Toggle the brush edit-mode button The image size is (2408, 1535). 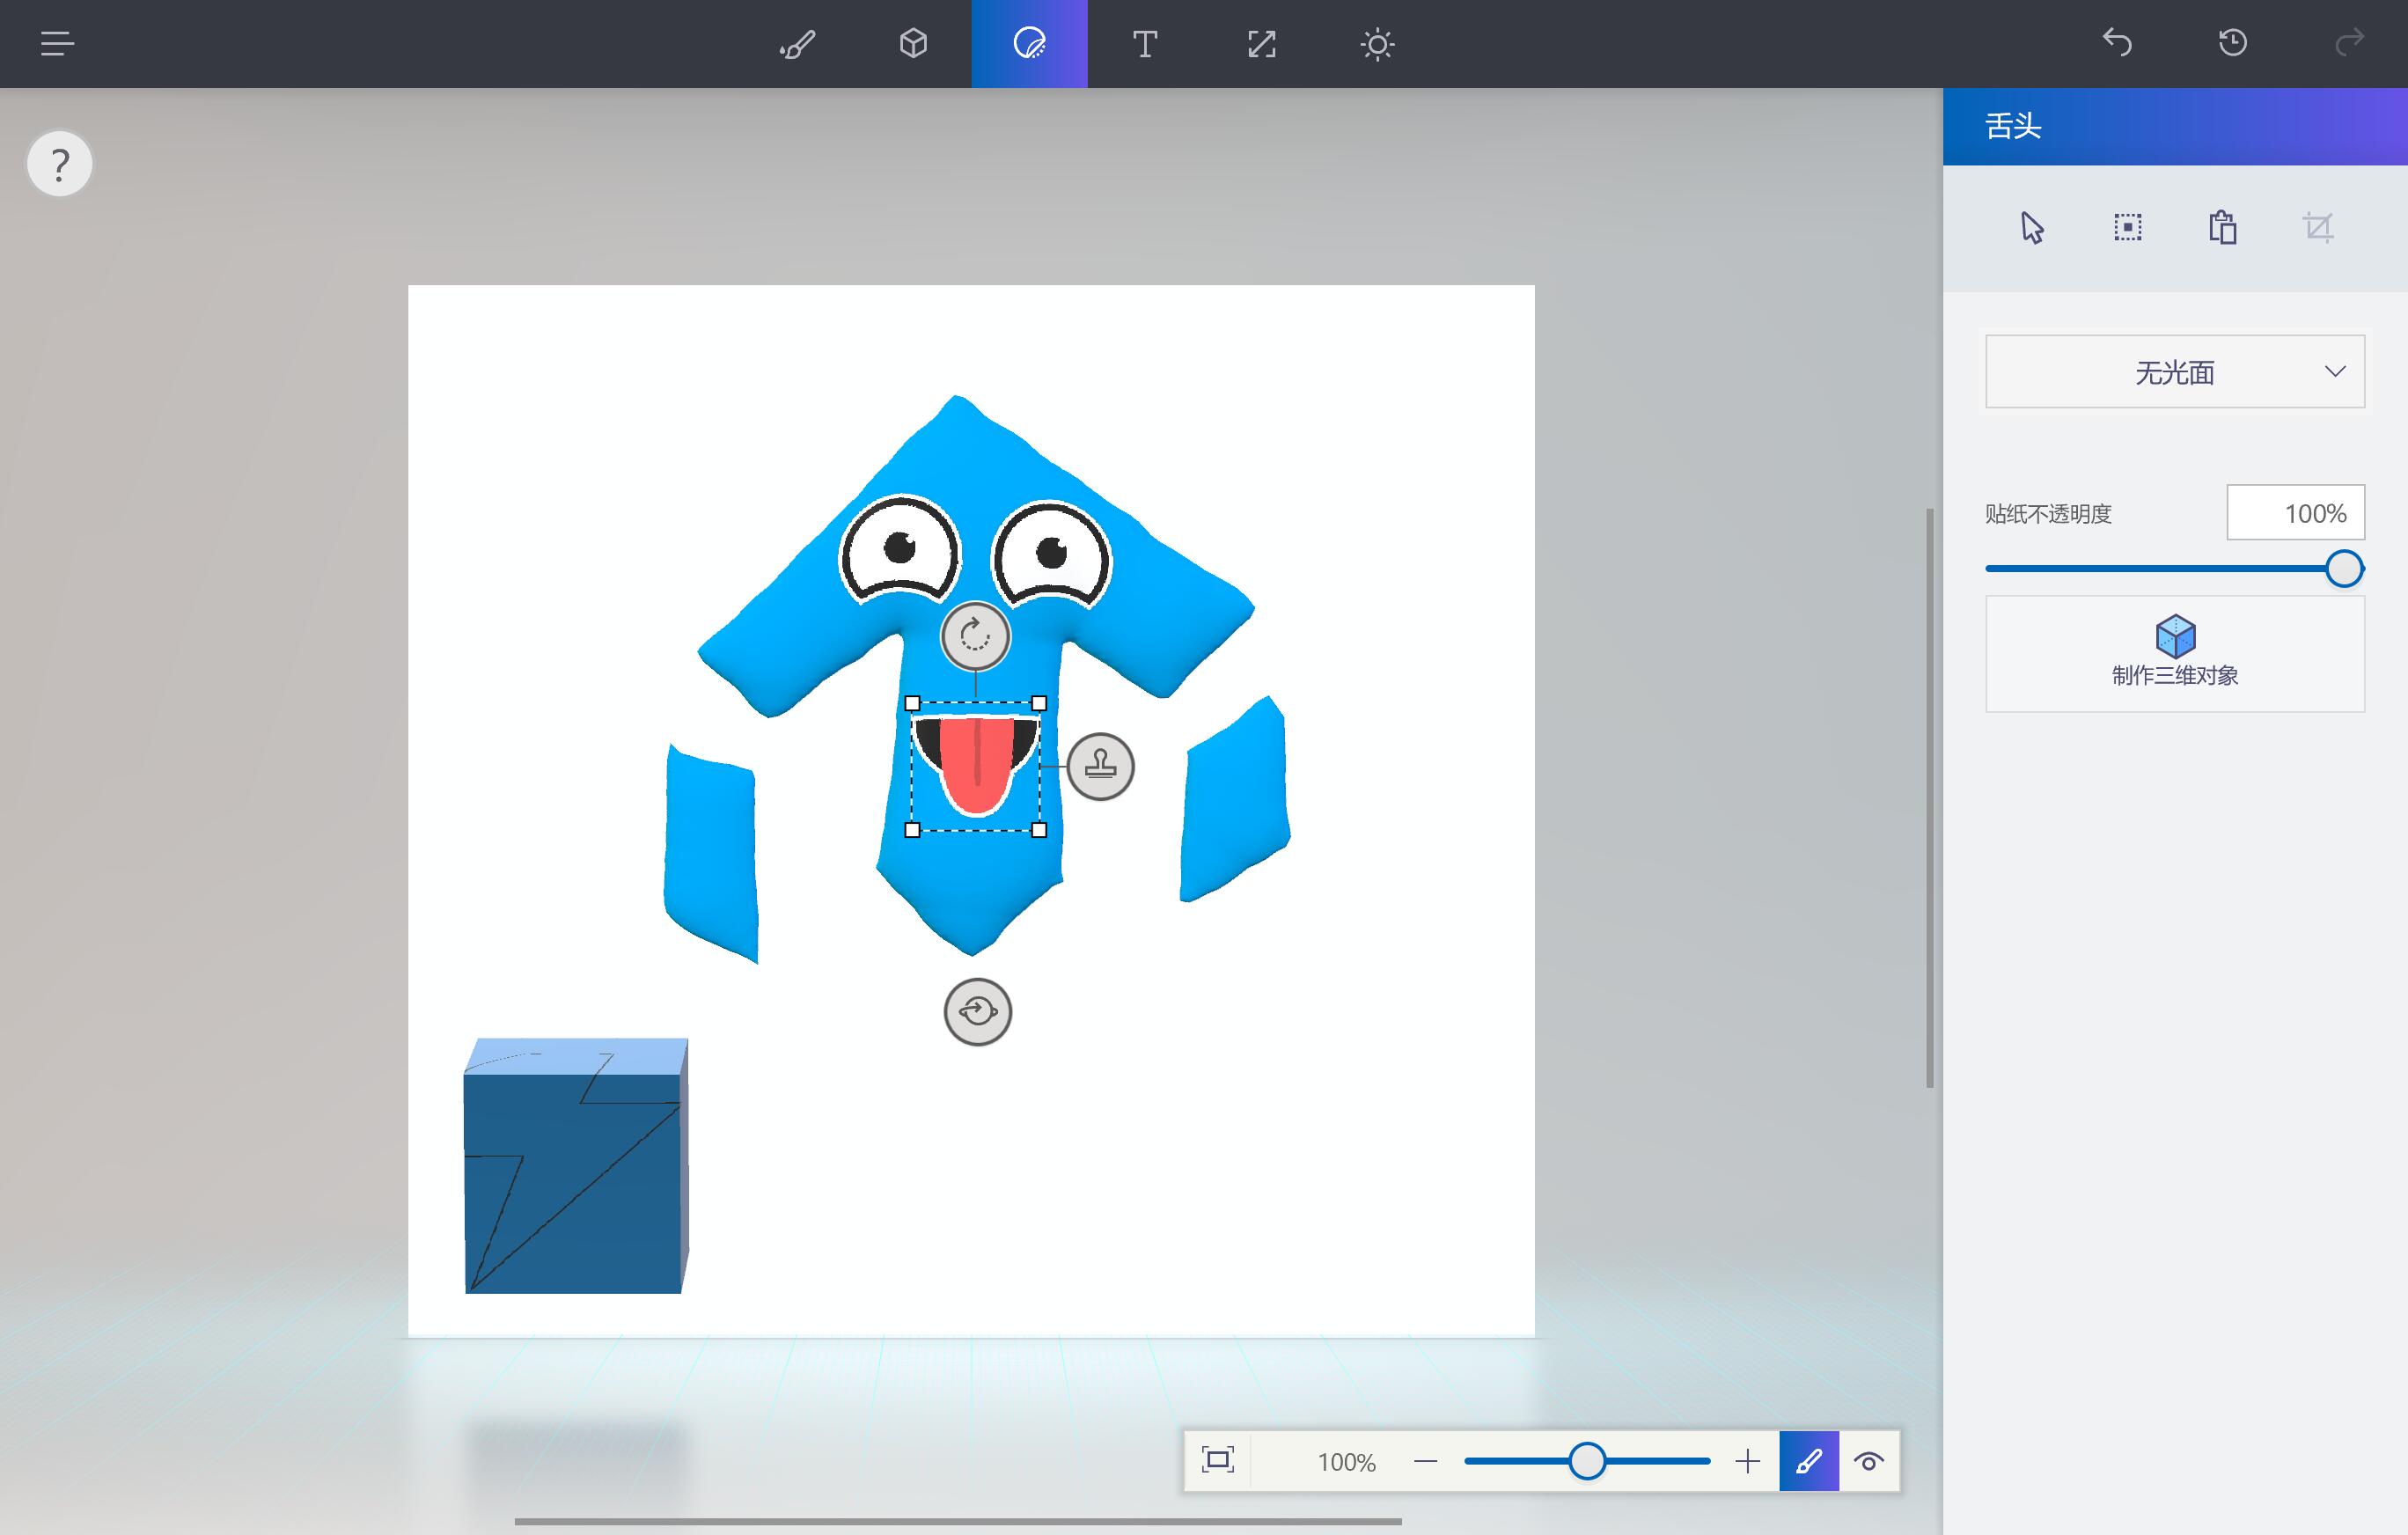(x=1808, y=1461)
